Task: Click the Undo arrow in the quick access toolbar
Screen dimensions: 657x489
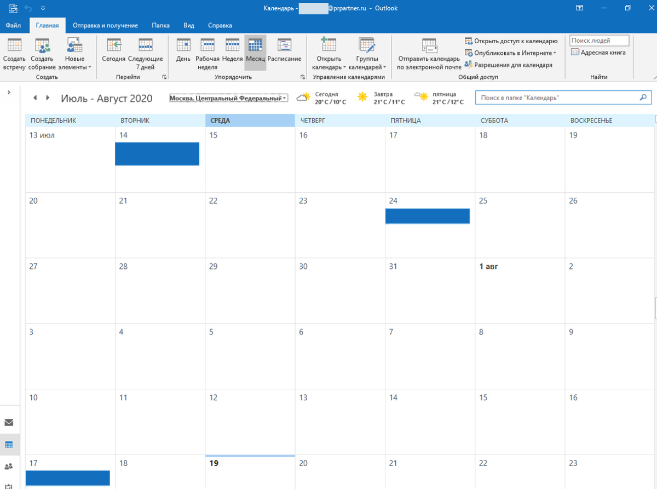Action: [28, 8]
